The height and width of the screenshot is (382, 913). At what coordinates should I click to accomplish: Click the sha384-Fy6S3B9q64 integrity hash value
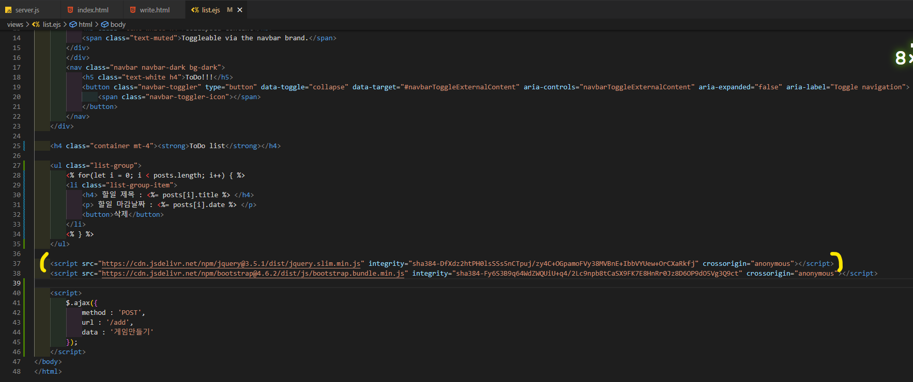[x=597, y=273]
